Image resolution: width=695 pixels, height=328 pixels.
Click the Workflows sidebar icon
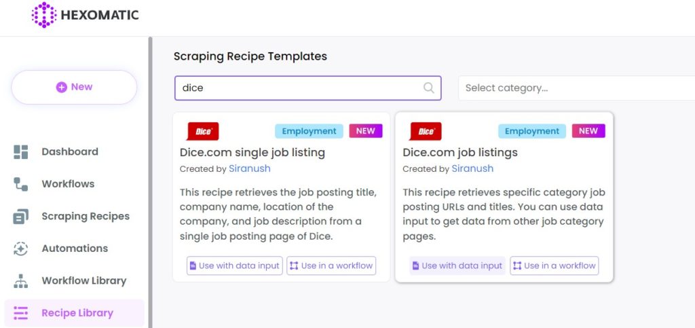(20, 184)
